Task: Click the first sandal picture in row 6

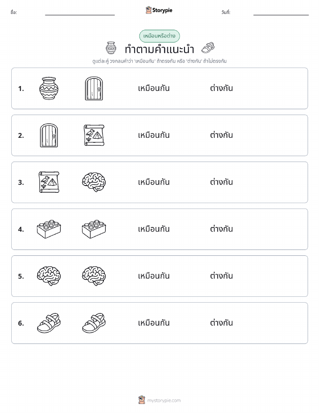Action: coord(49,323)
